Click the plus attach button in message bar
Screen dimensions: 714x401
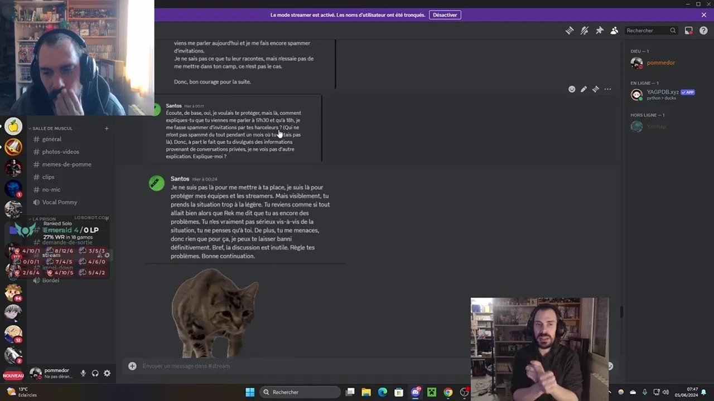click(x=132, y=366)
